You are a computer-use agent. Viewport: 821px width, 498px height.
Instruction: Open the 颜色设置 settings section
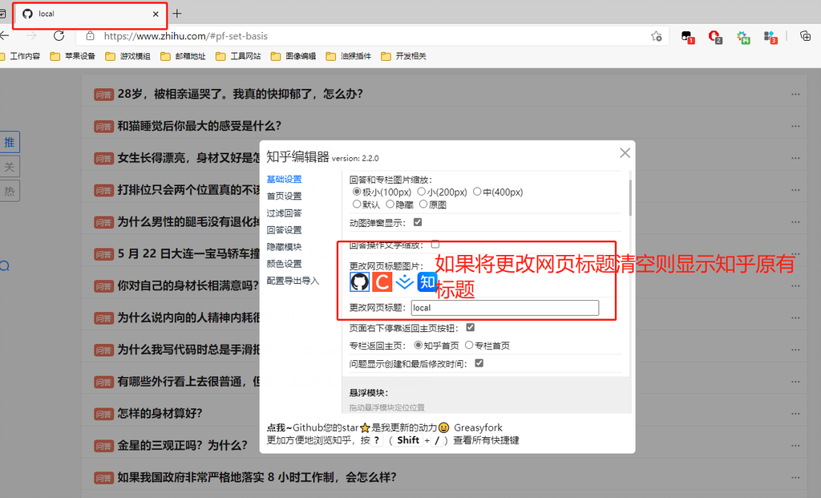[284, 264]
